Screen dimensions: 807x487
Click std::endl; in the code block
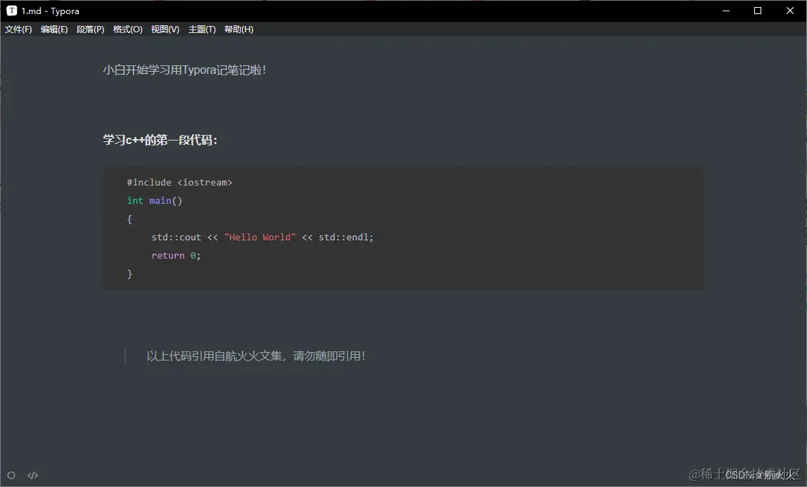click(x=346, y=237)
